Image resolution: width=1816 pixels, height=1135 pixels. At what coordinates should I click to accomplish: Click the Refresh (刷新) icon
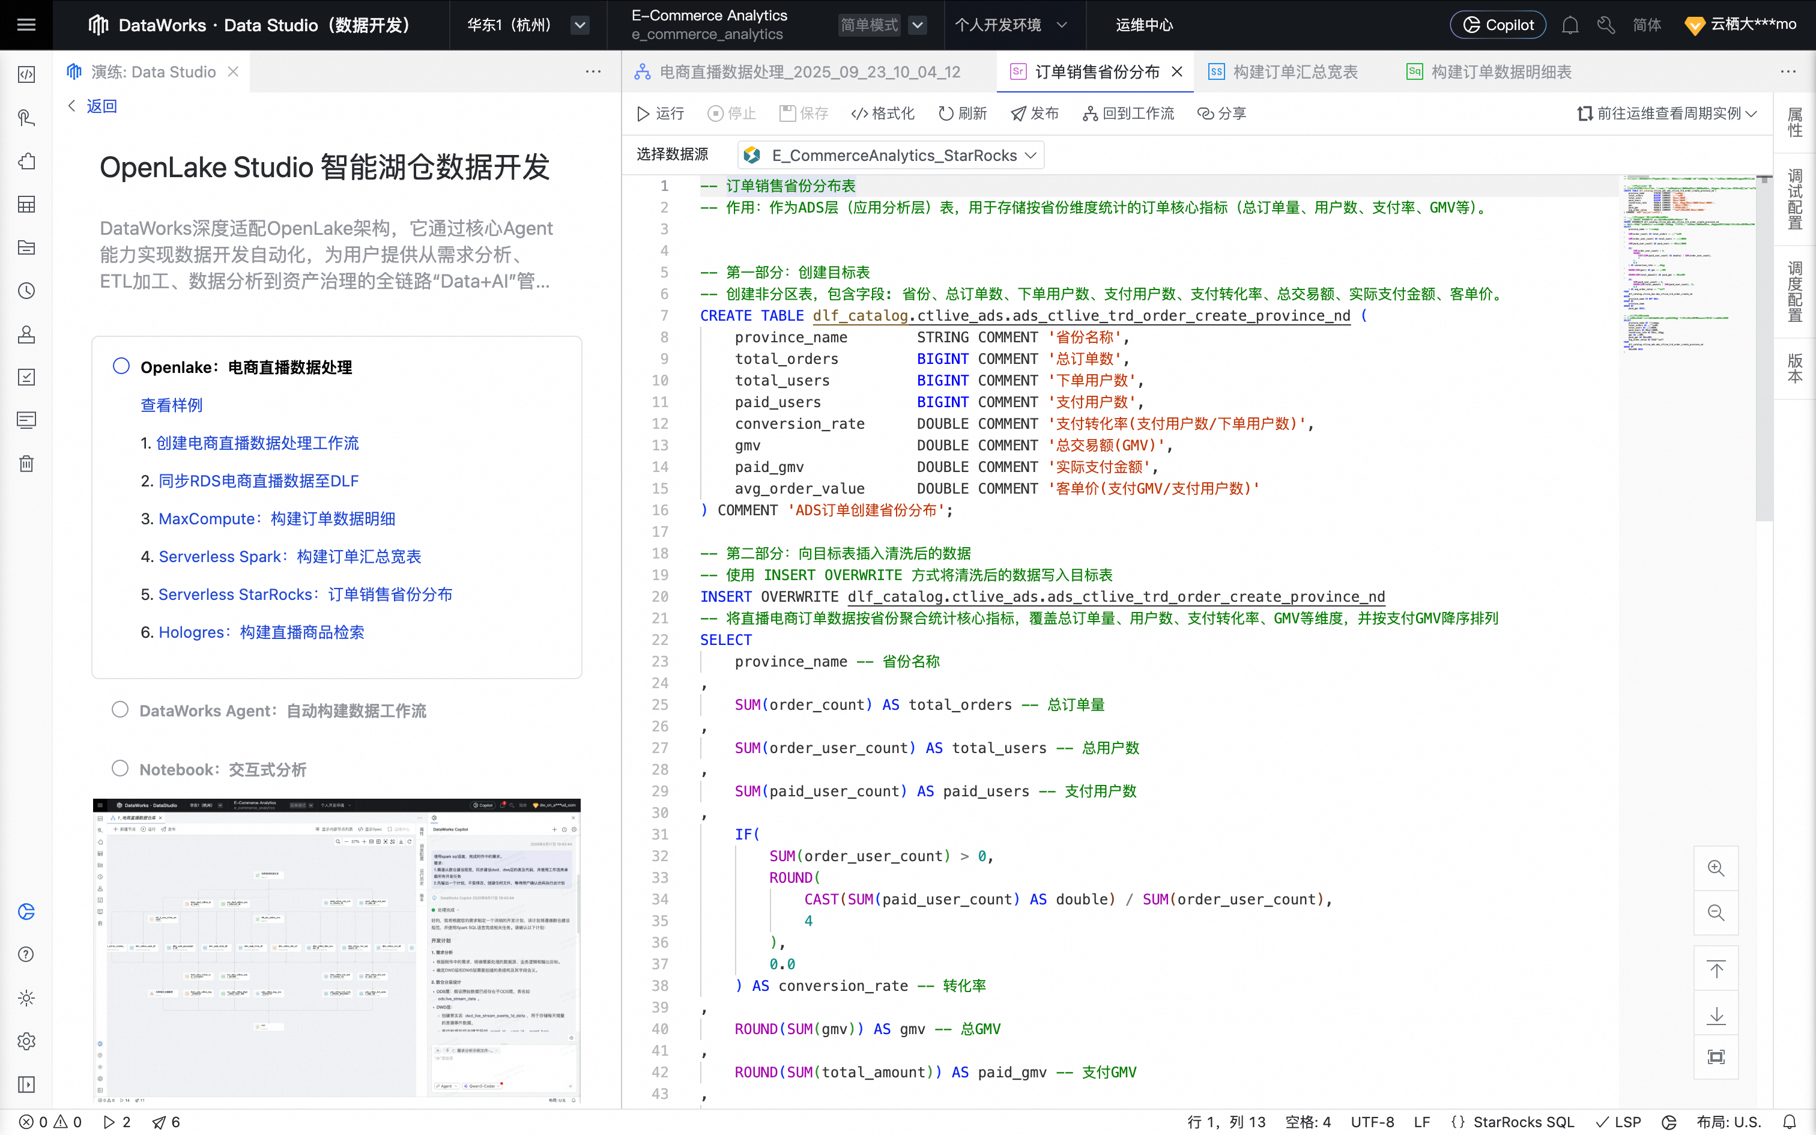point(945,114)
